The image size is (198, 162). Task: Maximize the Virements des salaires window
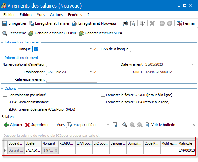[x=185, y=6]
